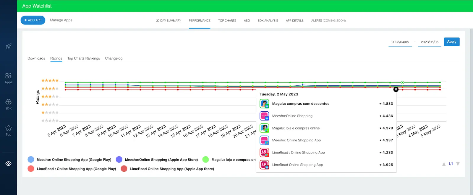
Task: Click the 4.233 rating value
Action: pos(386,153)
